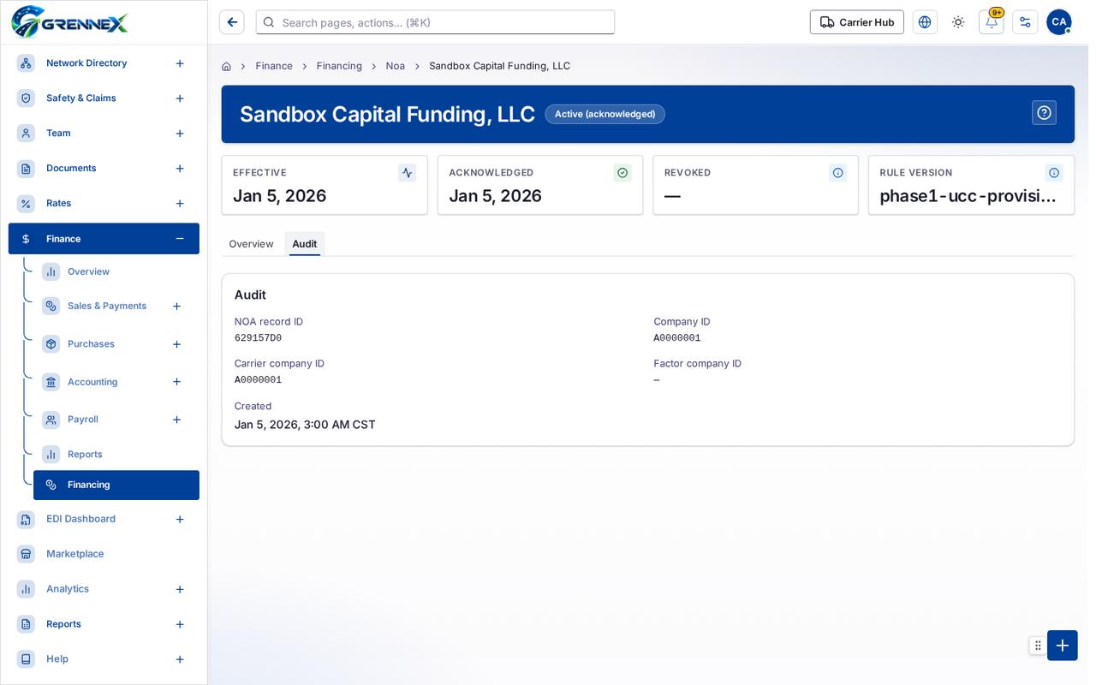The image size is (1096, 685).
Task: Expand Sales & Payments submenu
Action: tap(176, 307)
